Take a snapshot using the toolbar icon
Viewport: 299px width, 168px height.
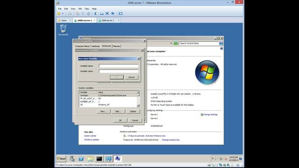[78, 14]
